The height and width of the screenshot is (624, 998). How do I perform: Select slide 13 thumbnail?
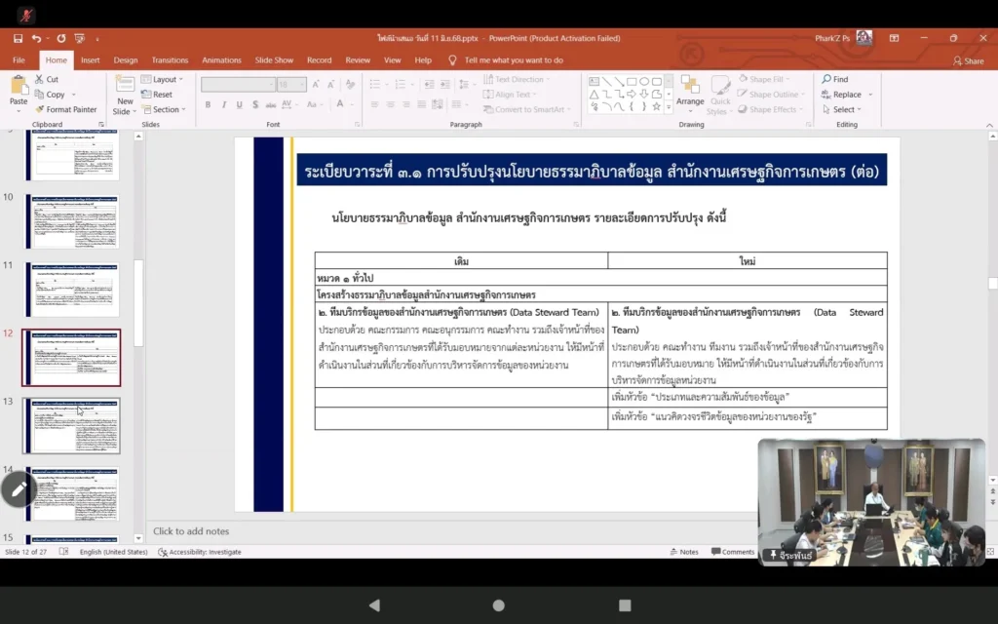coord(71,425)
